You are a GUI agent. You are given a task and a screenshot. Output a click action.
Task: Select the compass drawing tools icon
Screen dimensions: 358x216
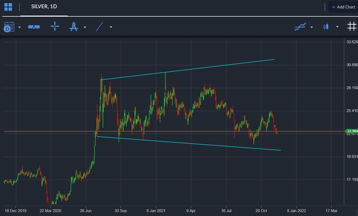point(73,27)
